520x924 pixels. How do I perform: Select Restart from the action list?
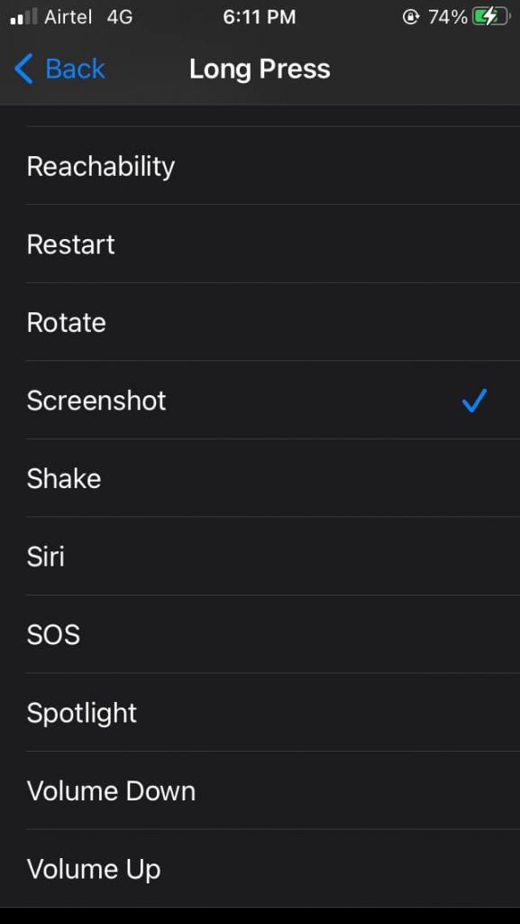pos(70,245)
